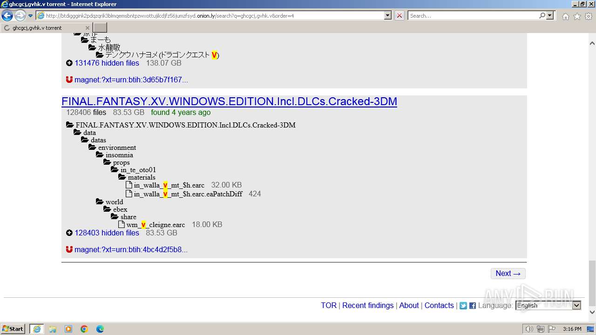Open the search provider dropdown arrow
Image resolution: width=596 pixels, height=335 pixels.
pyautogui.click(x=550, y=15)
